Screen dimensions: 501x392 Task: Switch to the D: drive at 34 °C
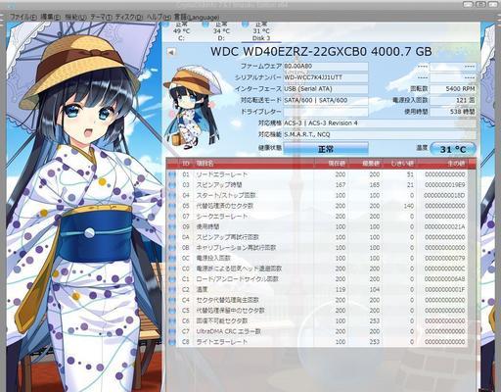pyautogui.click(x=221, y=31)
